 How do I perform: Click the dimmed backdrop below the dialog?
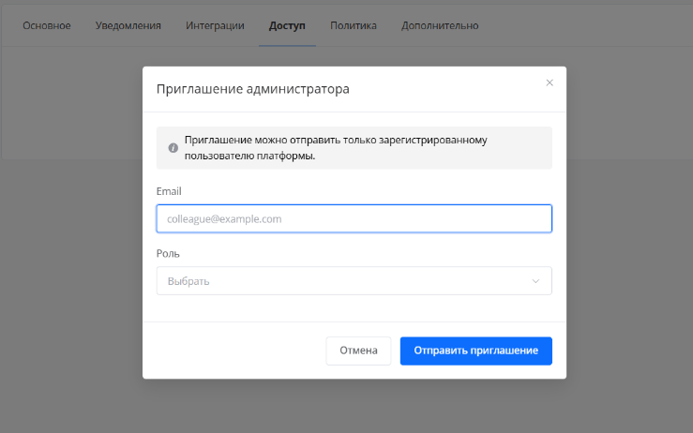click(x=347, y=408)
